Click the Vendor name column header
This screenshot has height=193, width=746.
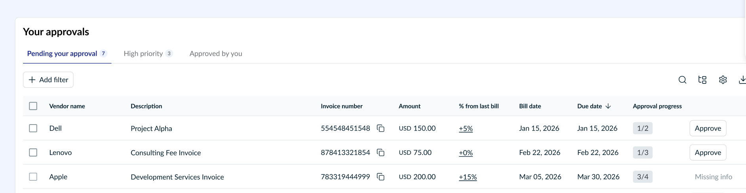tap(67, 106)
